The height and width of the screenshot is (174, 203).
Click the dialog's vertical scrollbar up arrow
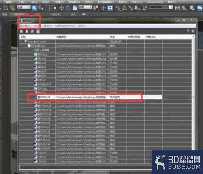(x=193, y=37)
